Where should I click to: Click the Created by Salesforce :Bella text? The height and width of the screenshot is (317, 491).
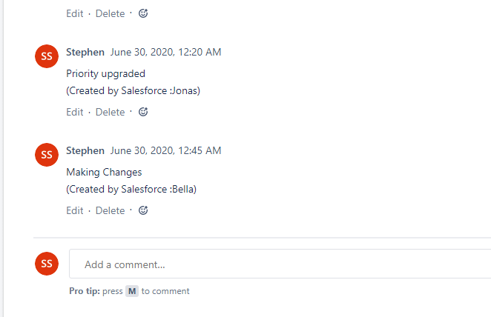coord(131,189)
